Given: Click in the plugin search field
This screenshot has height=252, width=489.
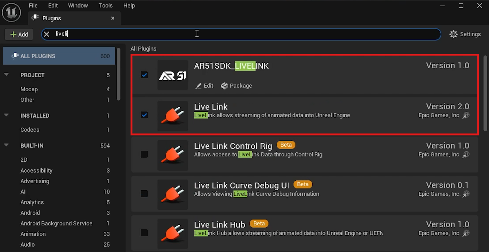Looking at the screenshot, I should [x=241, y=34].
